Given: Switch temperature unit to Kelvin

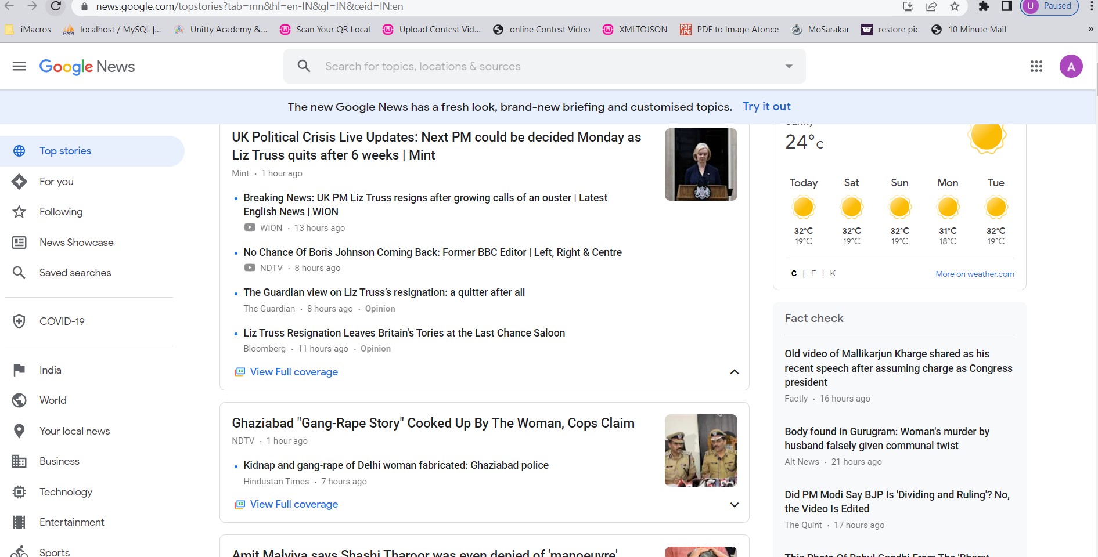Looking at the screenshot, I should pyautogui.click(x=833, y=273).
